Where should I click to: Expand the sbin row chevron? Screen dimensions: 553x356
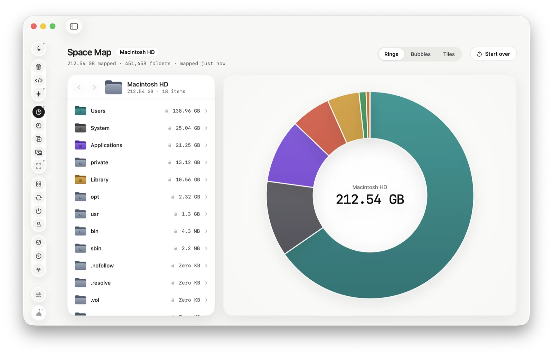pos(206,248)
